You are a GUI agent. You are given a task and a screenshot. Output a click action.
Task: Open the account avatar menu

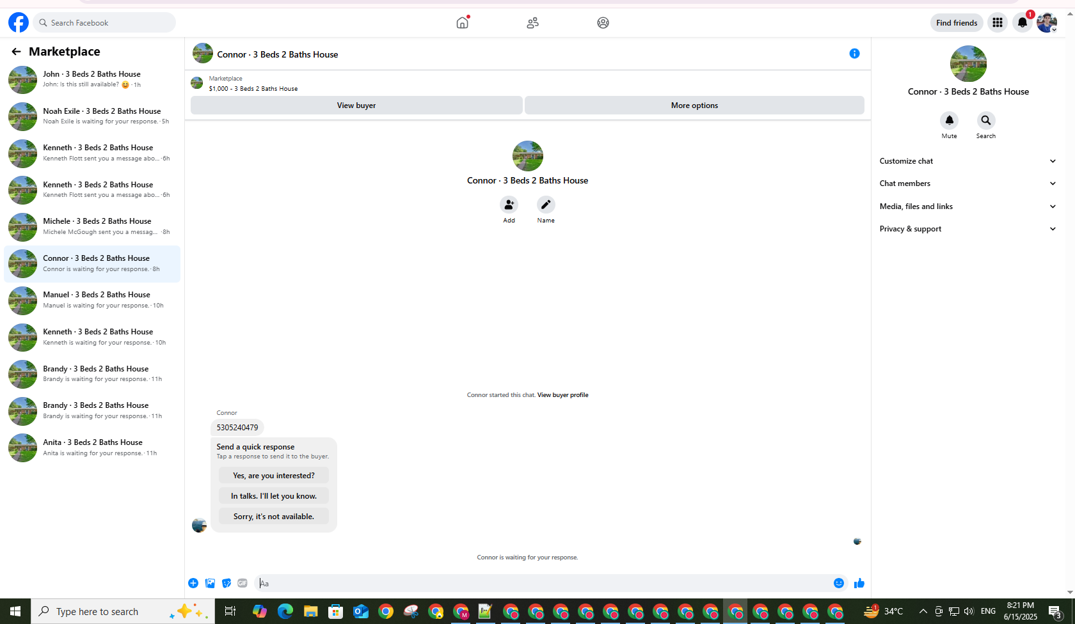click(x=1047, y=22)
